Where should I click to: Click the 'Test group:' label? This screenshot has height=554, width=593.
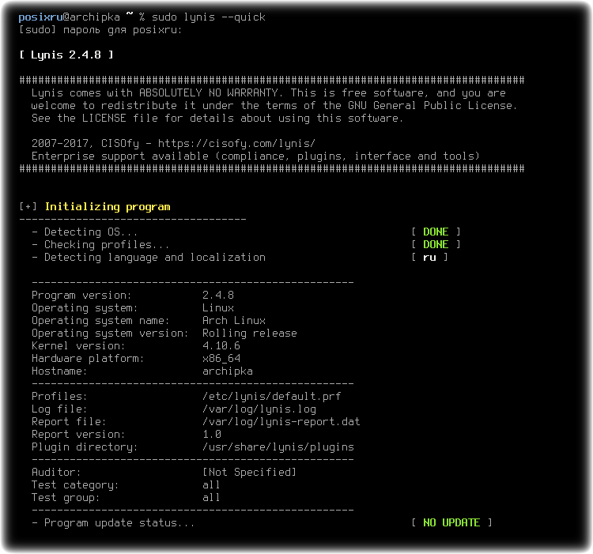pyautogui.click(x=66, y=498)
